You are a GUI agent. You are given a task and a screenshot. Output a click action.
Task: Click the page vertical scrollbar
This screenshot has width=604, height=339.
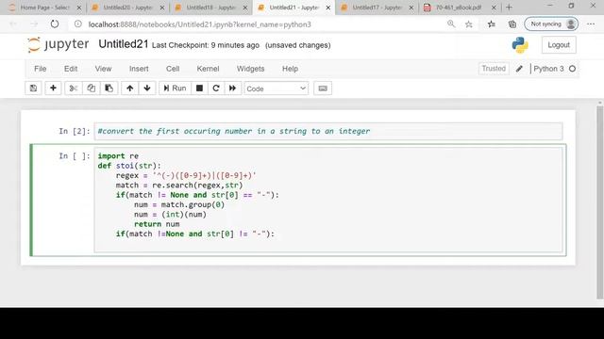coord(599,202)
